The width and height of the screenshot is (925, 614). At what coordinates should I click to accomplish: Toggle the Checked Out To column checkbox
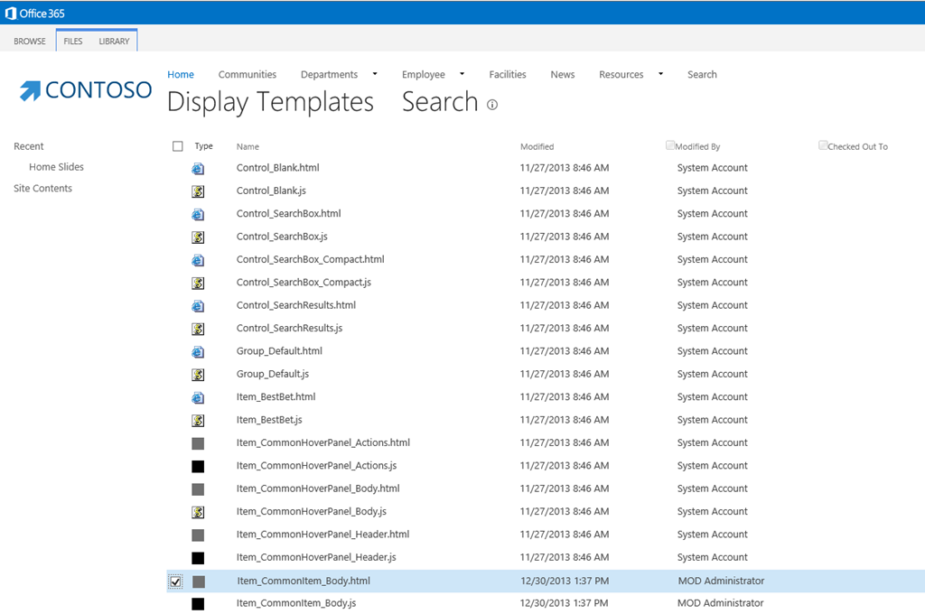[x=823, y=145]
